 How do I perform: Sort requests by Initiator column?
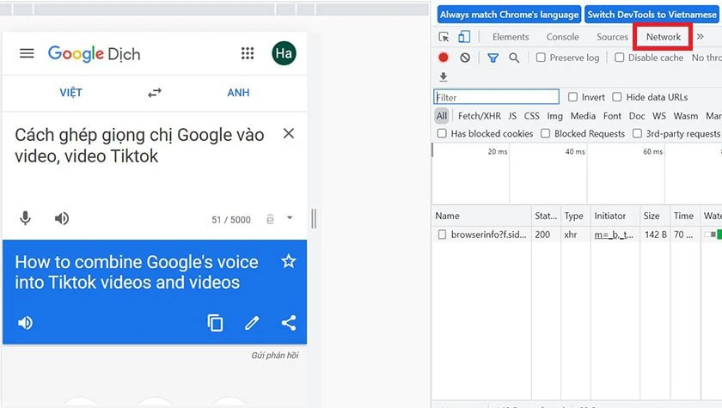[615, 216]
